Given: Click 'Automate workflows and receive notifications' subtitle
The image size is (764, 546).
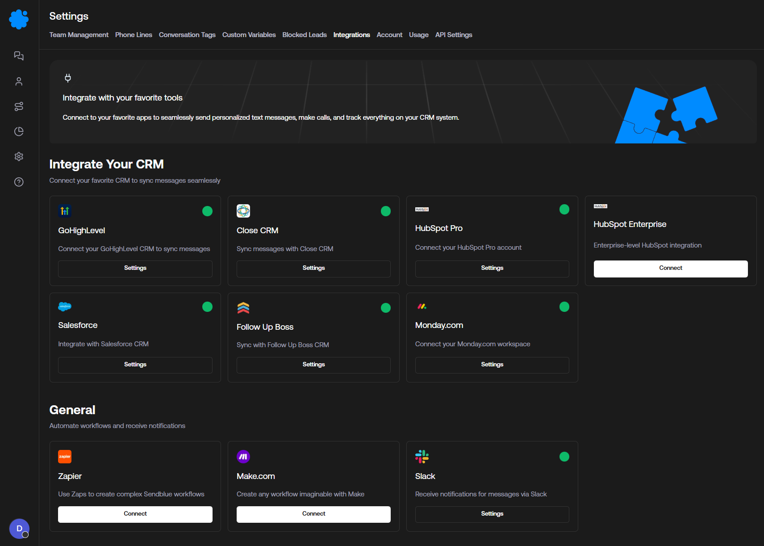Looking at the screenshot, I should click(117, 426).
